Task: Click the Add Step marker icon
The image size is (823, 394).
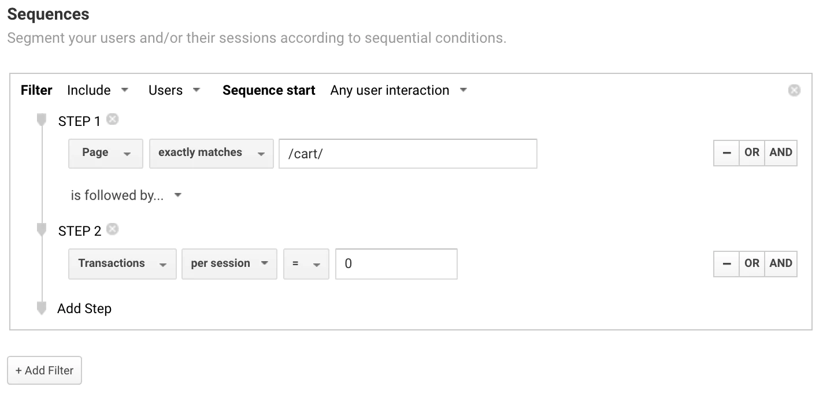Action: [41, 308]
